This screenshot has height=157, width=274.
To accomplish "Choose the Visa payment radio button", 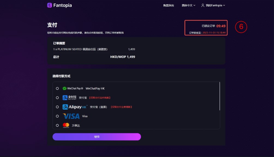I will click(57, 116).
